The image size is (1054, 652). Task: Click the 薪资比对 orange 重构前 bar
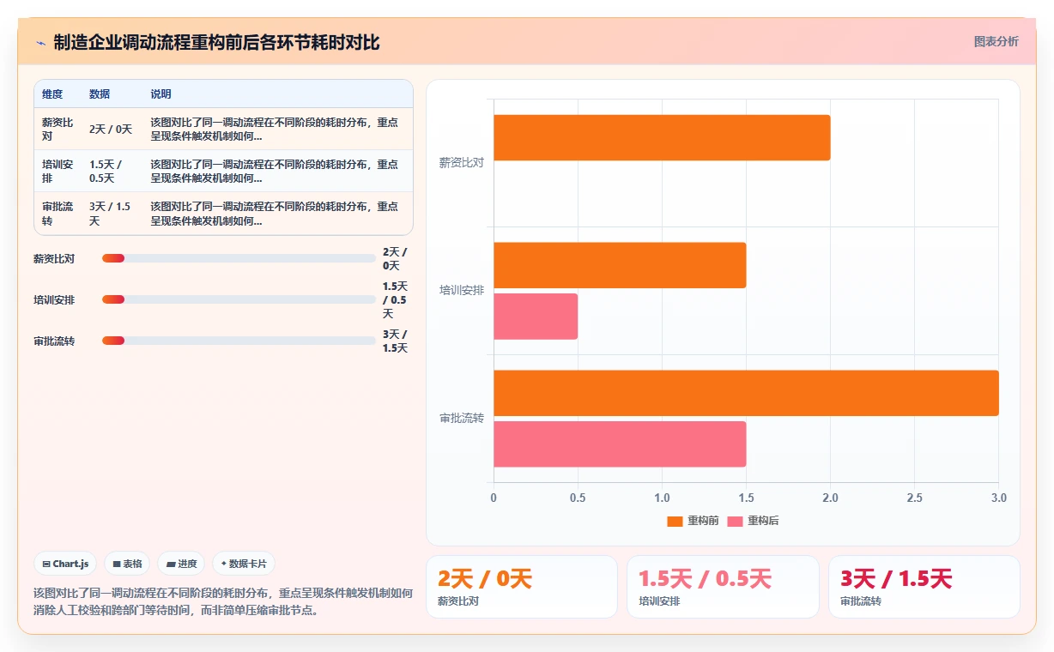[662, 137]
